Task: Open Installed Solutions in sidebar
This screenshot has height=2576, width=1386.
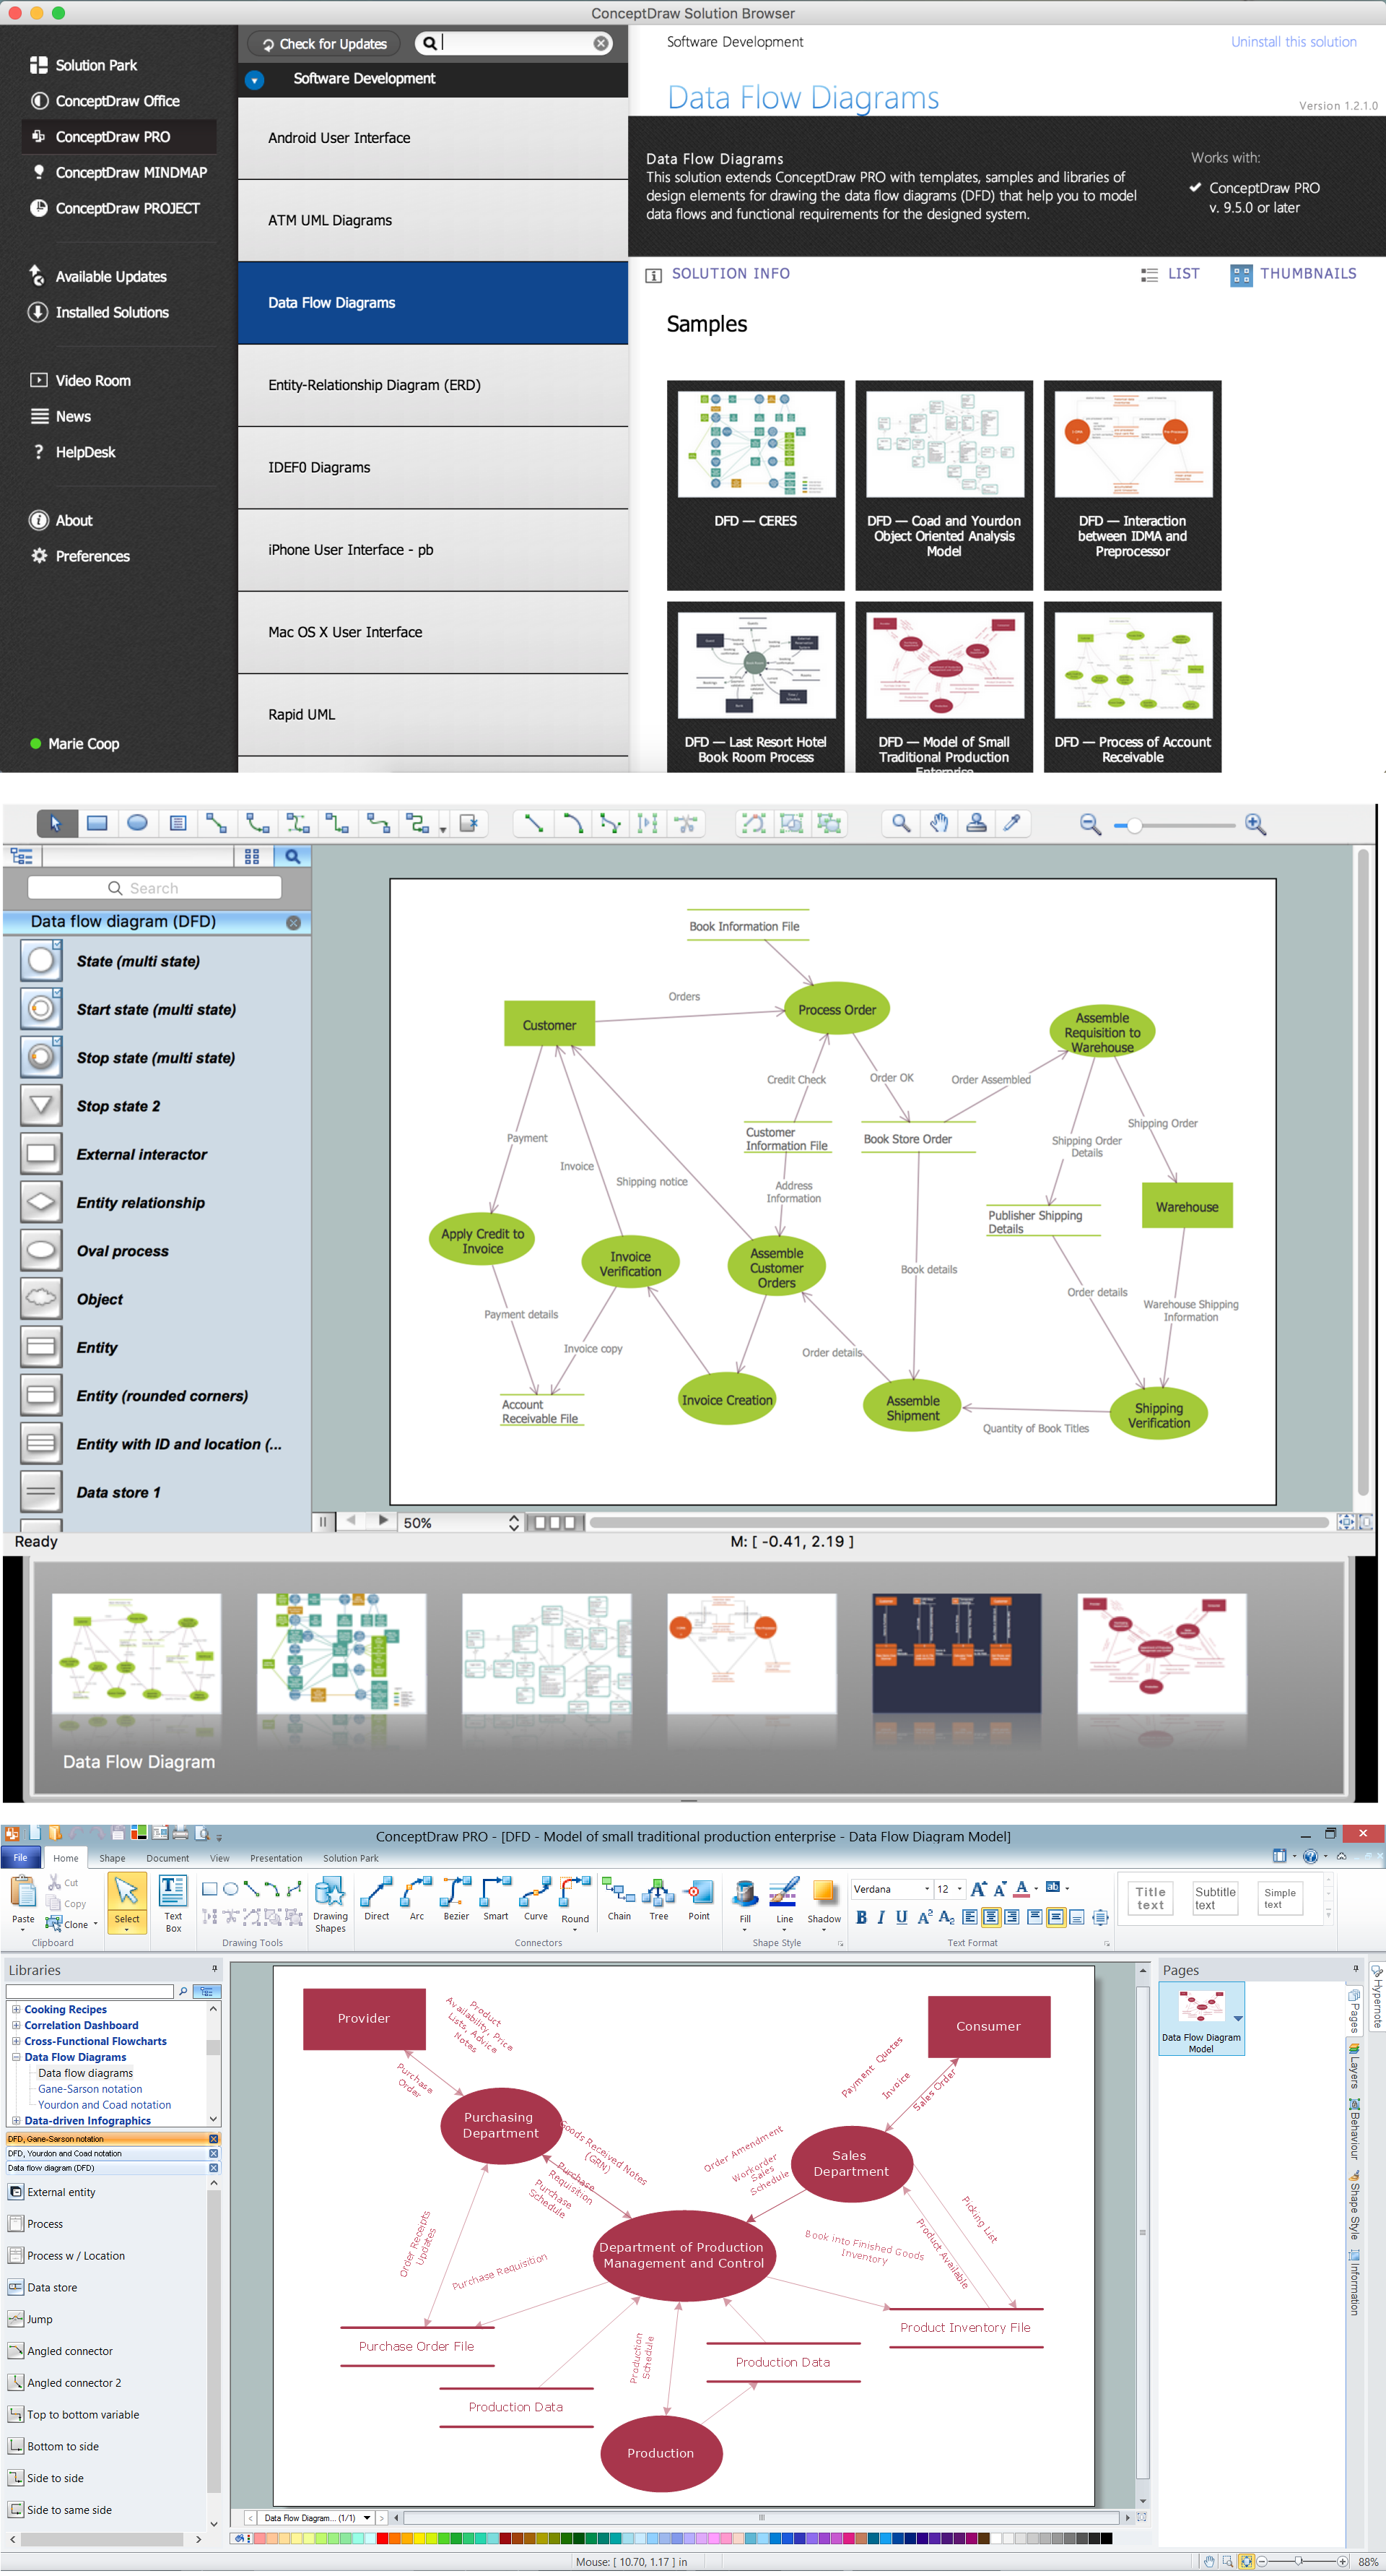Action: pyautogui.click(x=99, y=312)
